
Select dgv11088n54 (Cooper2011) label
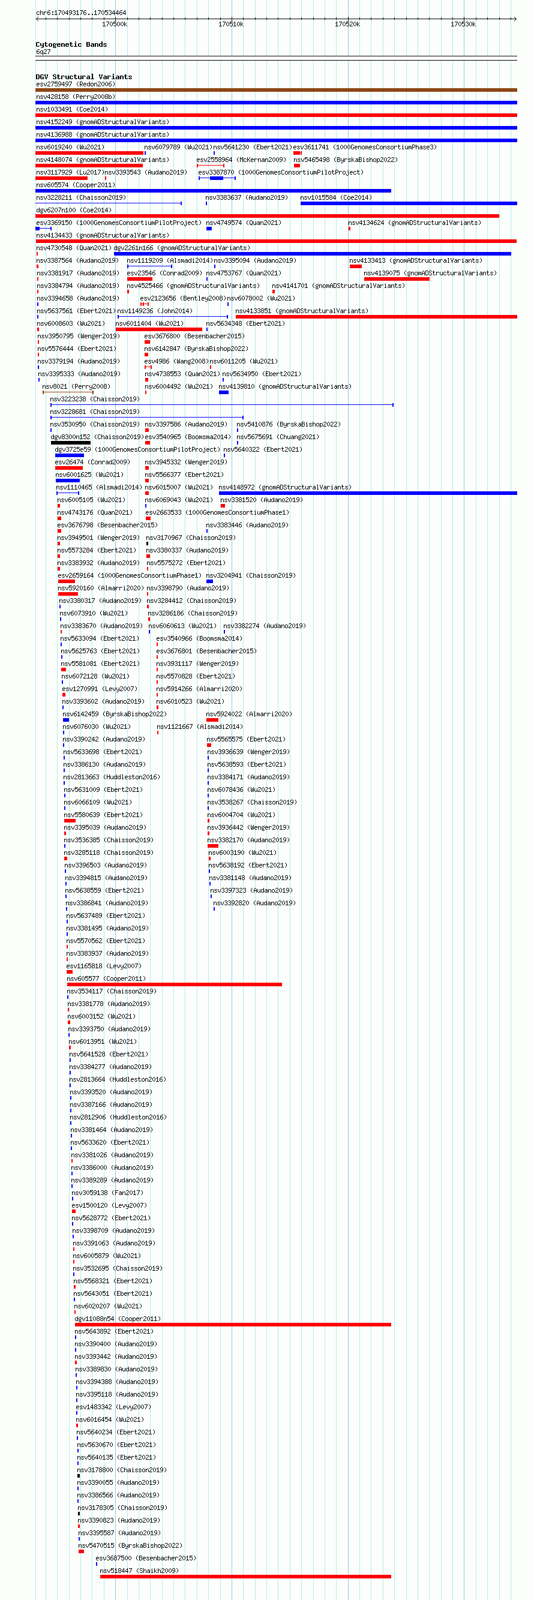(x=118, y=1319)
